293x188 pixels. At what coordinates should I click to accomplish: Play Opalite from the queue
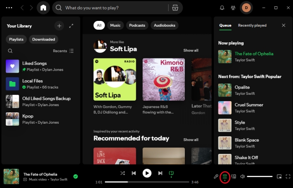coord(253,90)
